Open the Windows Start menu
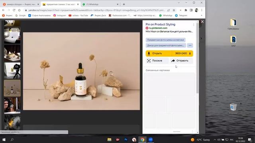 point(4,139)
